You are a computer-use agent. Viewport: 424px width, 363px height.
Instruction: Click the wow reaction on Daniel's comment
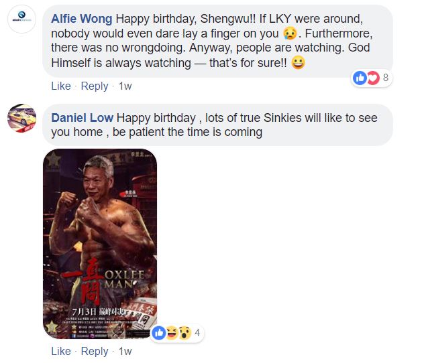coord(185,333)
